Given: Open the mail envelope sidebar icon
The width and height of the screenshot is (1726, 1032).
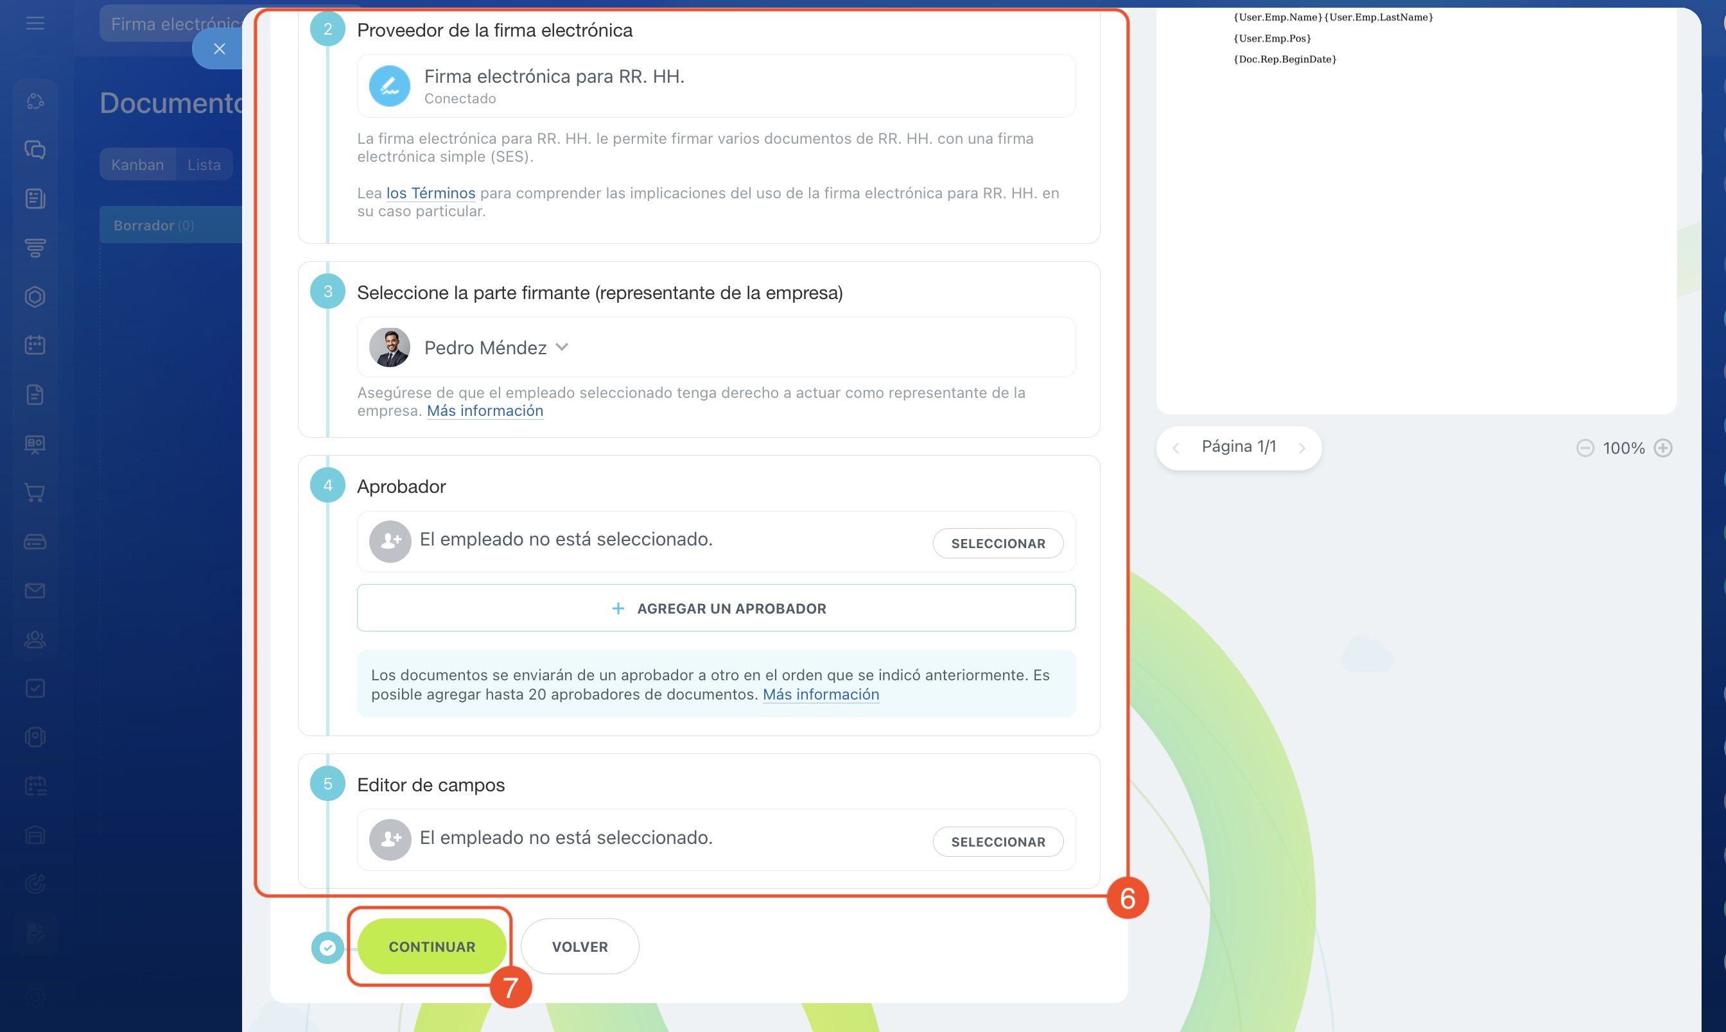Looking at the screenshot, I should [35, 590].
